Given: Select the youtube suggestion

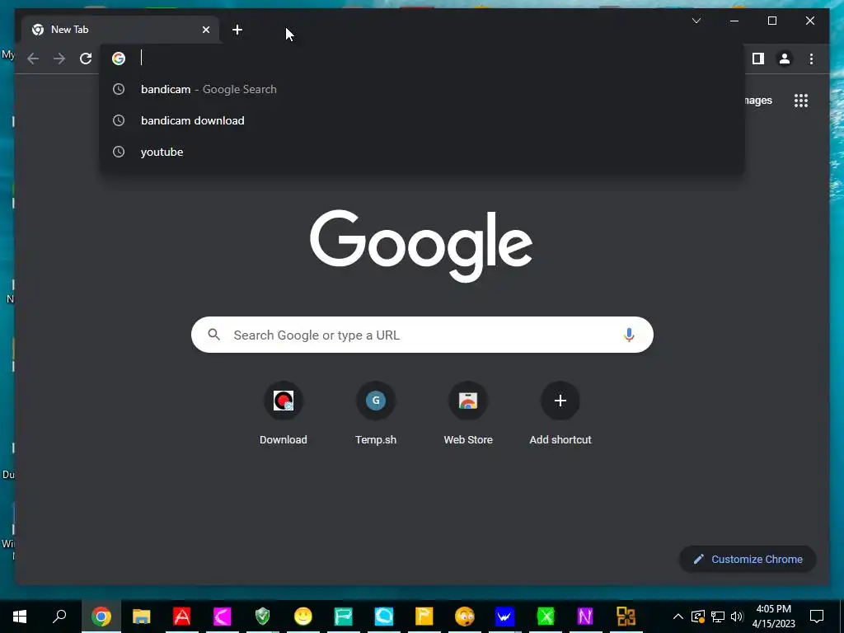Looking at the screenshot, I should (x=422, y=152).
